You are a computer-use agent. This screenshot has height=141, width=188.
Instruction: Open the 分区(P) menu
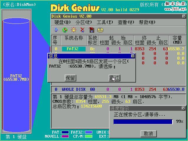(x=84, y=22)
